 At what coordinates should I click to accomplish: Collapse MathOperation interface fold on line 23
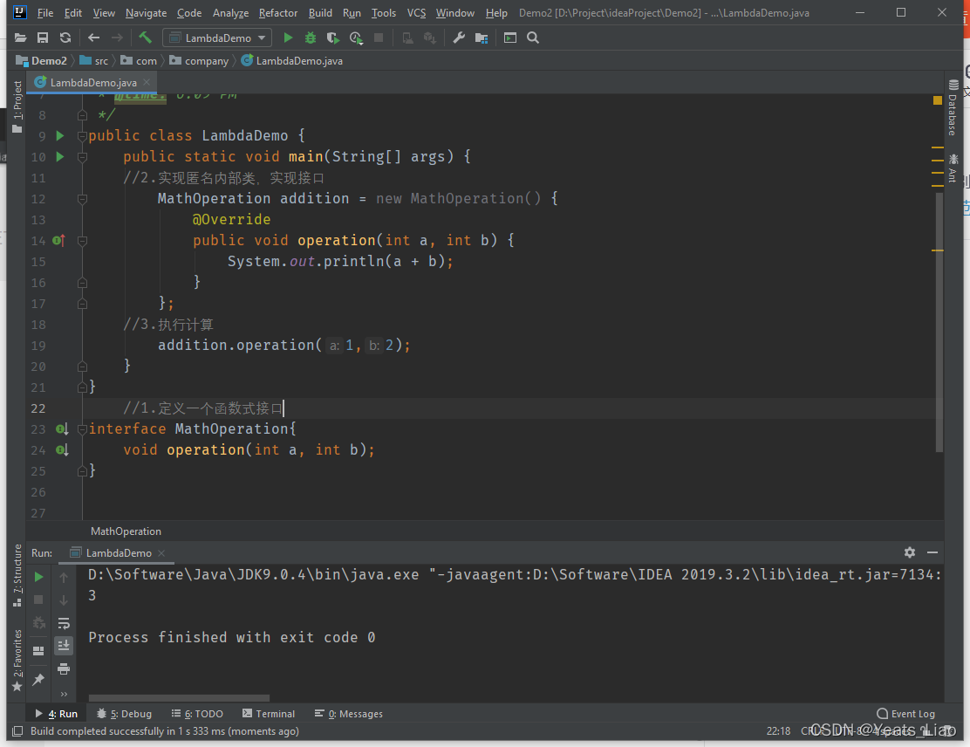(82, 428)
